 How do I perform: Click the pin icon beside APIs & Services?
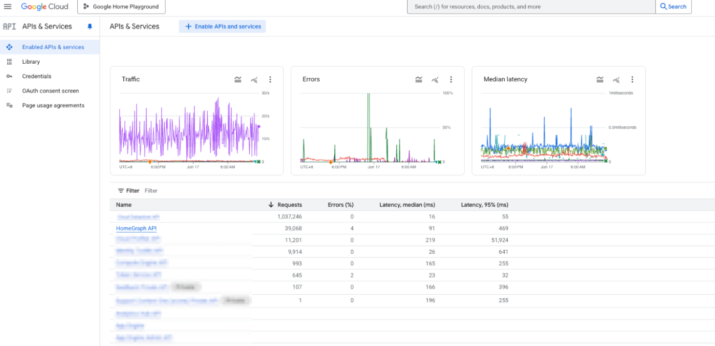pos(90,26)
